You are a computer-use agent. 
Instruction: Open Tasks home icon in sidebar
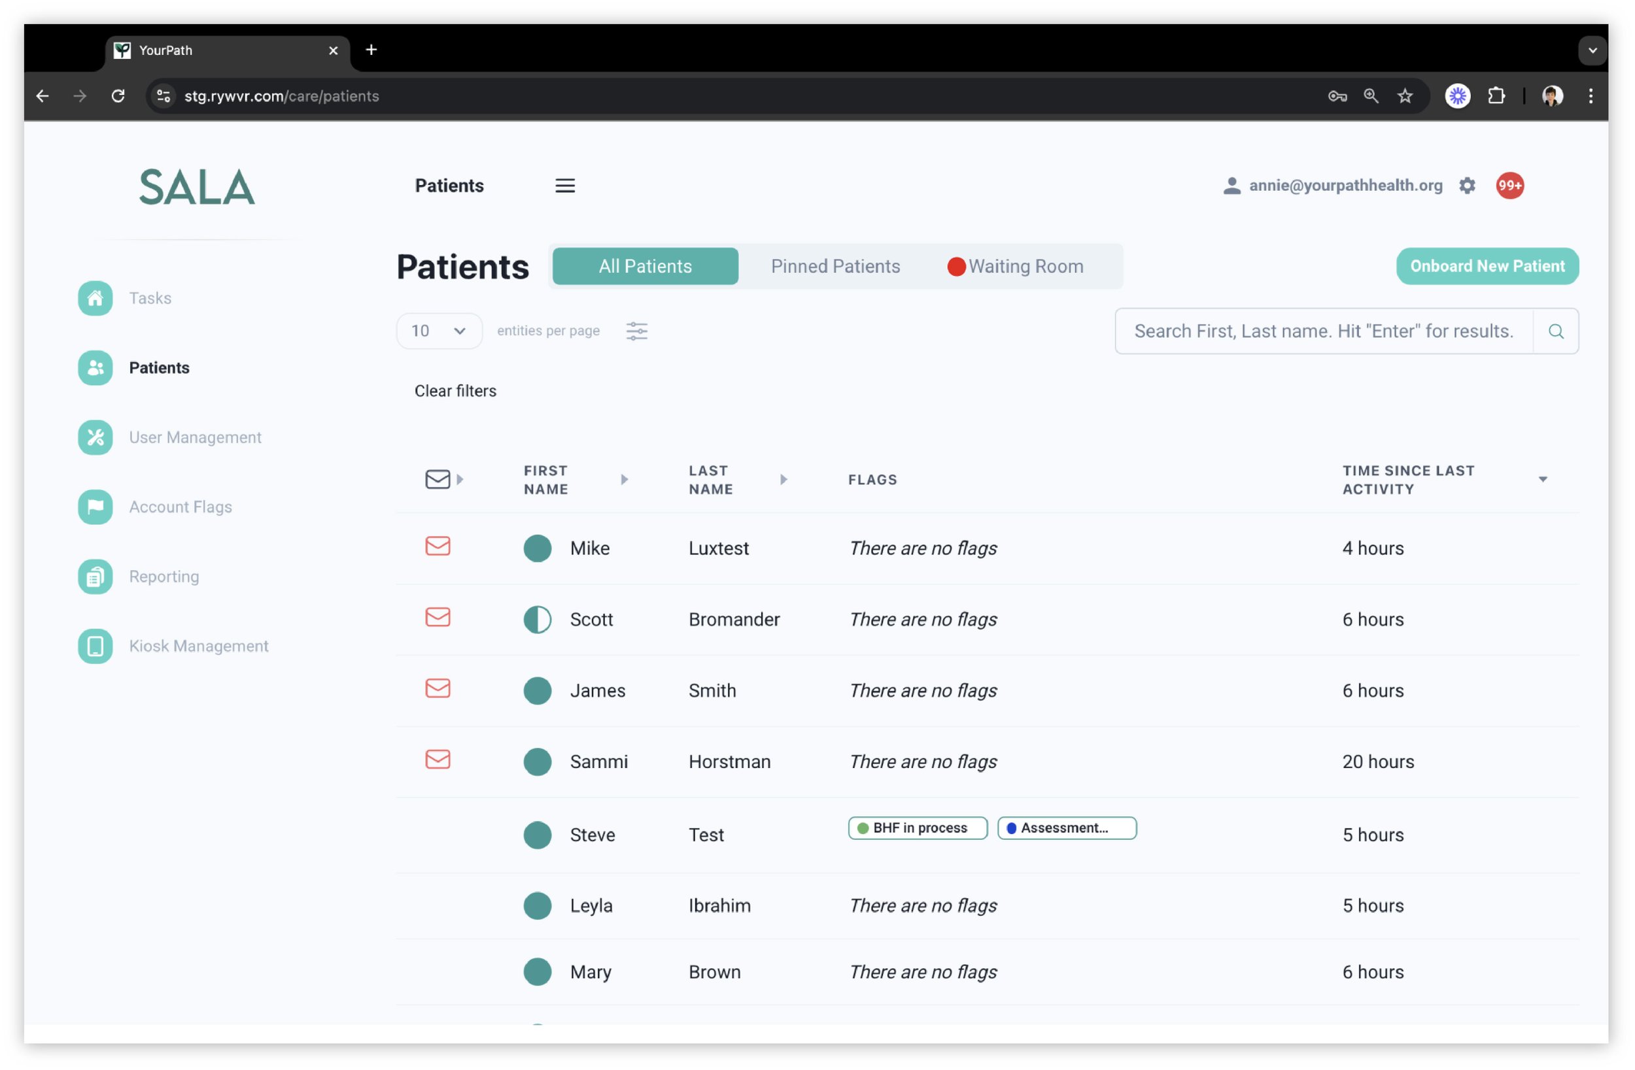(x=95, y=298)
